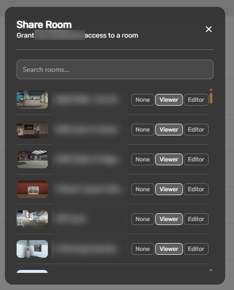Set skylight hall room access to Editor
Viewport: 234px width, 290px height.
(196, 159)
